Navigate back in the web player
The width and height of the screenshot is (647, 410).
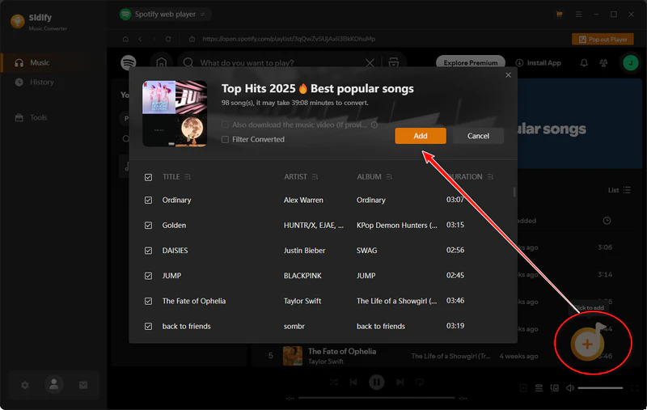tap(140, 39)
